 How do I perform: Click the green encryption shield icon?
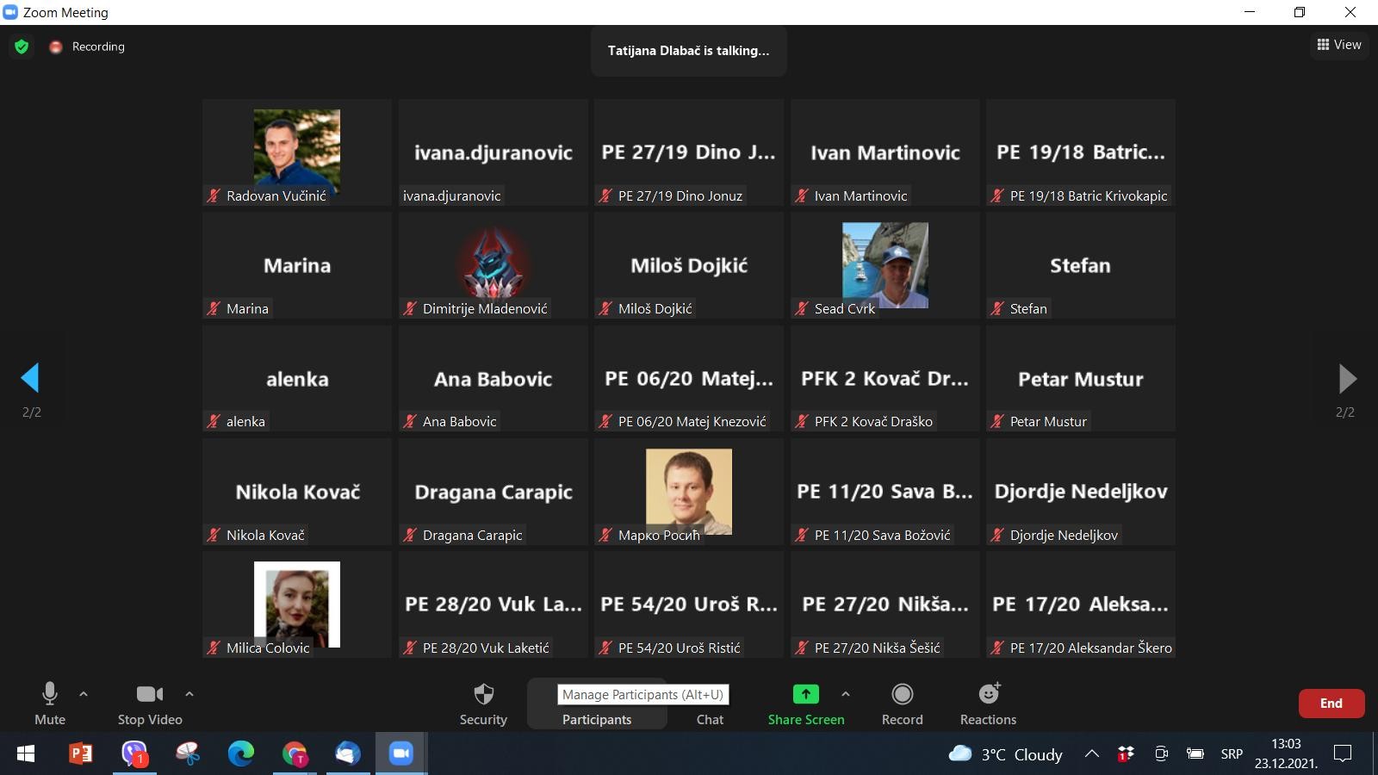click(22, 46)
